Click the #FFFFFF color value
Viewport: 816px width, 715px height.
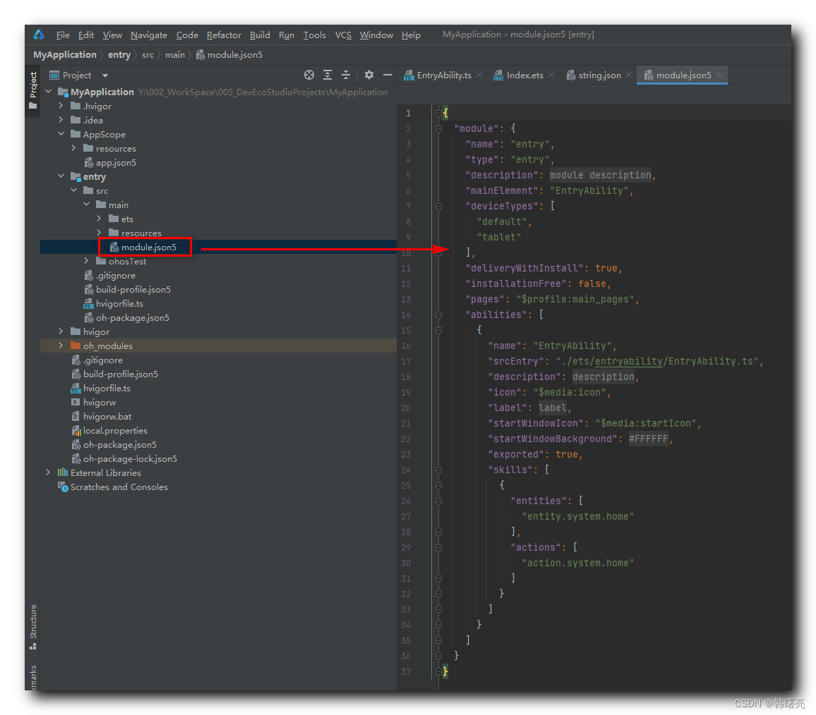(648, 439)
